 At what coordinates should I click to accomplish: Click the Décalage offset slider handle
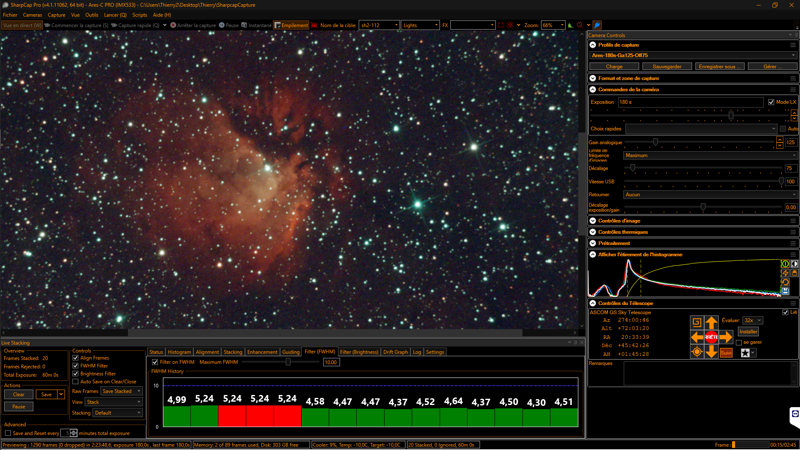[632, 168]
